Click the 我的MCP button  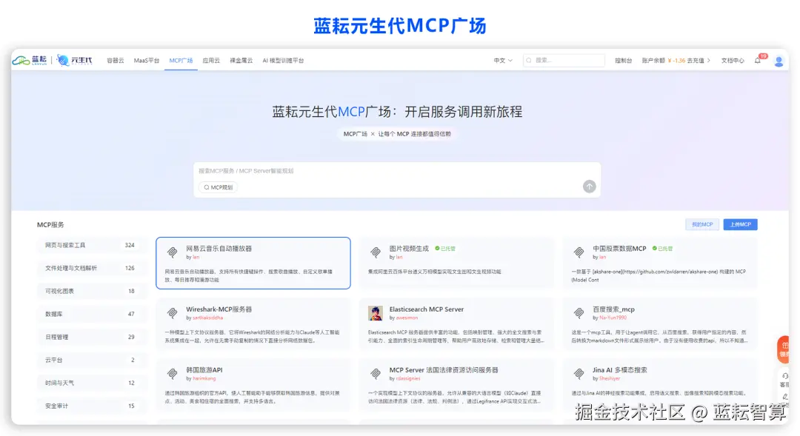(x=702, y=224)
